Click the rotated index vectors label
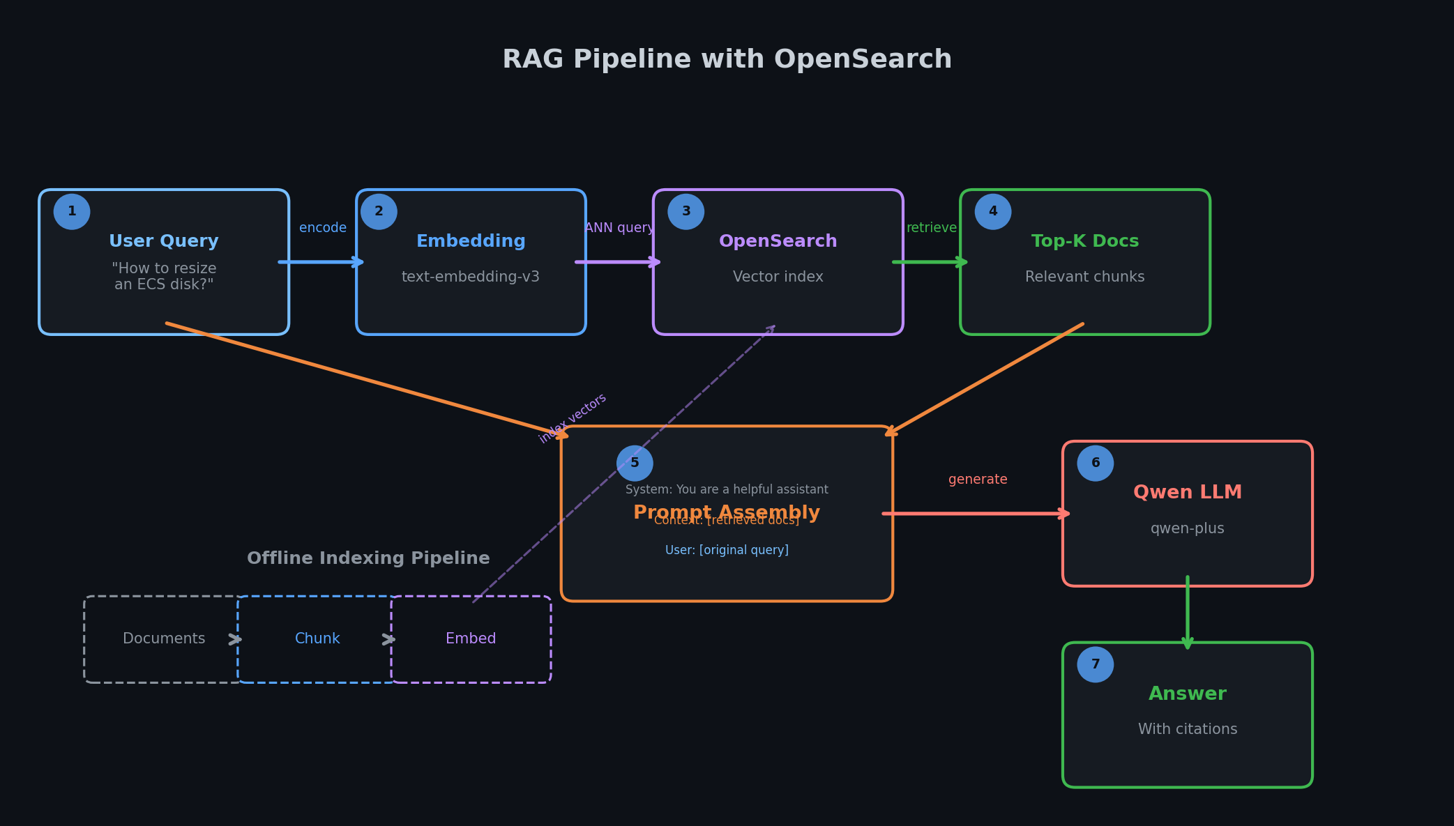 click(573, 418)
